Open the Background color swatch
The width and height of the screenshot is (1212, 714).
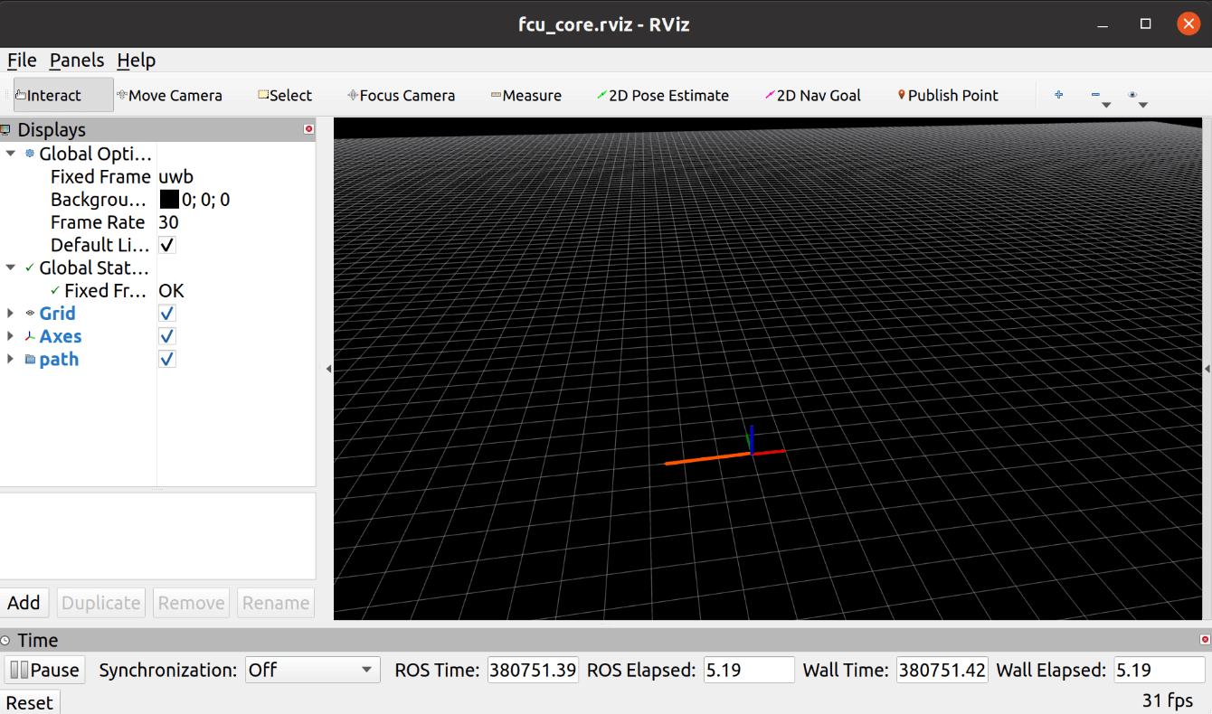click(x=169, y=200)
